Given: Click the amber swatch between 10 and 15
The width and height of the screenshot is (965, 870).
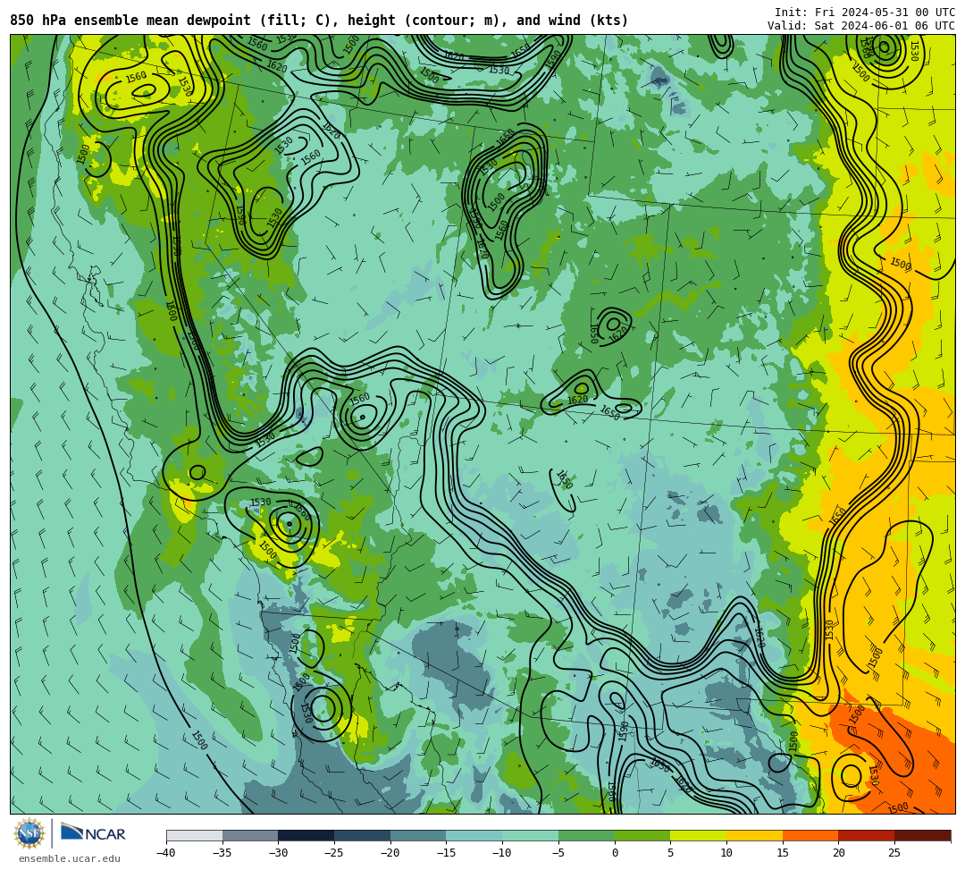Looking at the screenshot, I should [x=754, y=835].
